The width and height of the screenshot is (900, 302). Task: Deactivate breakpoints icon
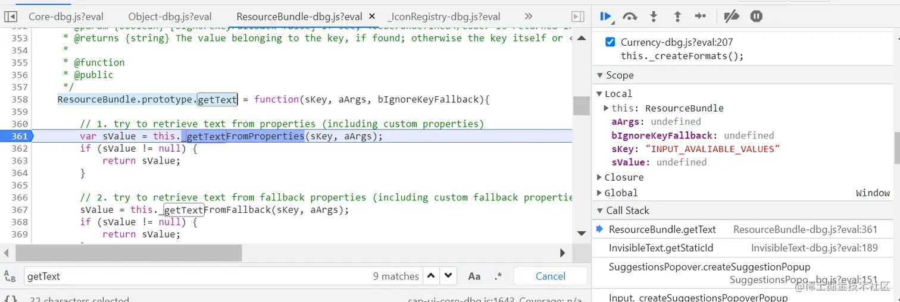[731, 17]
